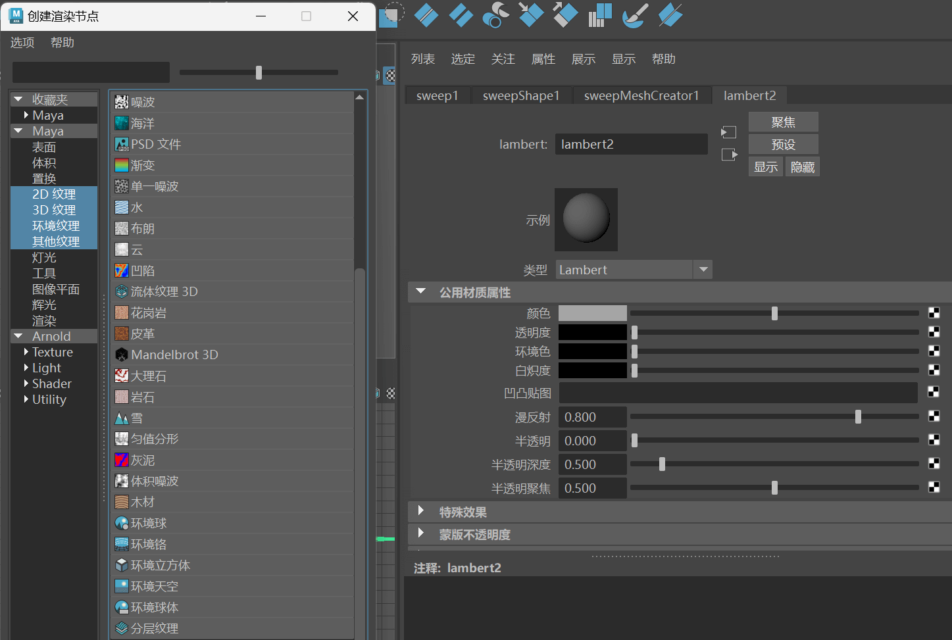Expand the 蒙版不透明度 section

(421, 533)
